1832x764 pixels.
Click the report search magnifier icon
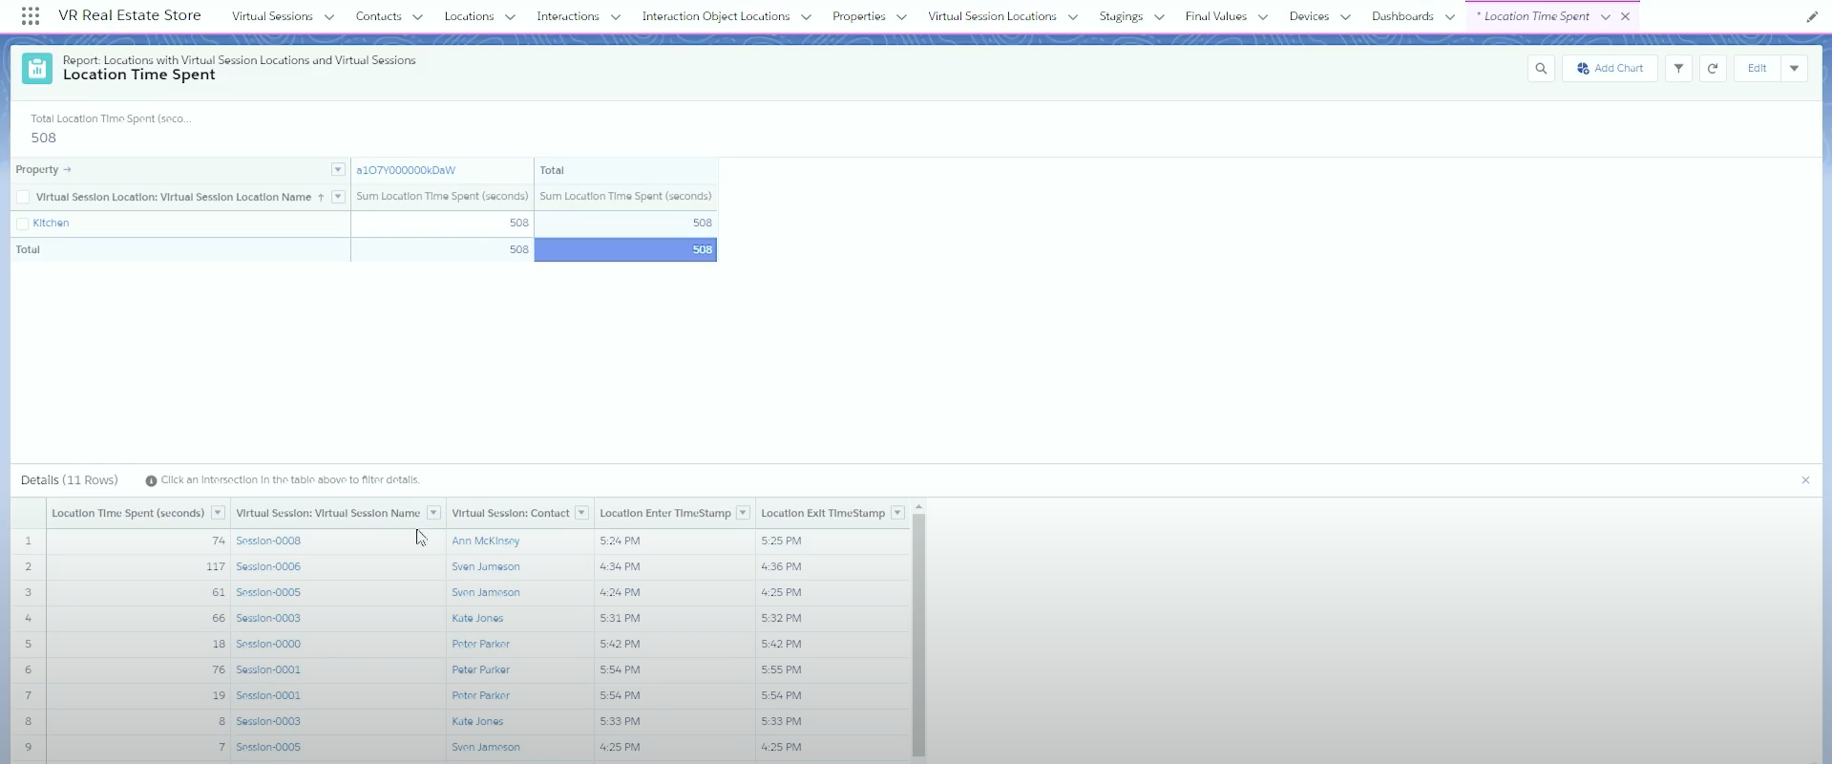point(1541,69)
